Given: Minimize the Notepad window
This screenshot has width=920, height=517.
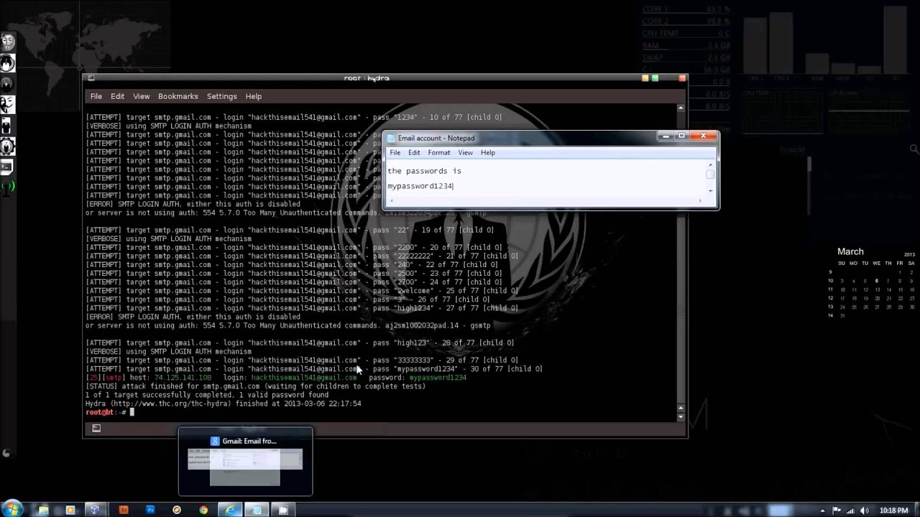Looking at the screenshot, I should (x=666, y=136).
